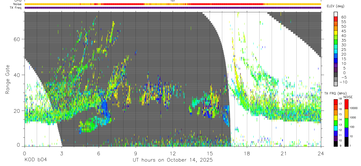
Task: Click the 50 label in ELEV legend
Action: coord(344,26)
